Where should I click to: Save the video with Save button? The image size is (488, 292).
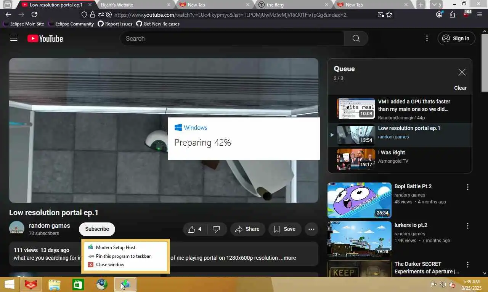click(x=285, y=229)
